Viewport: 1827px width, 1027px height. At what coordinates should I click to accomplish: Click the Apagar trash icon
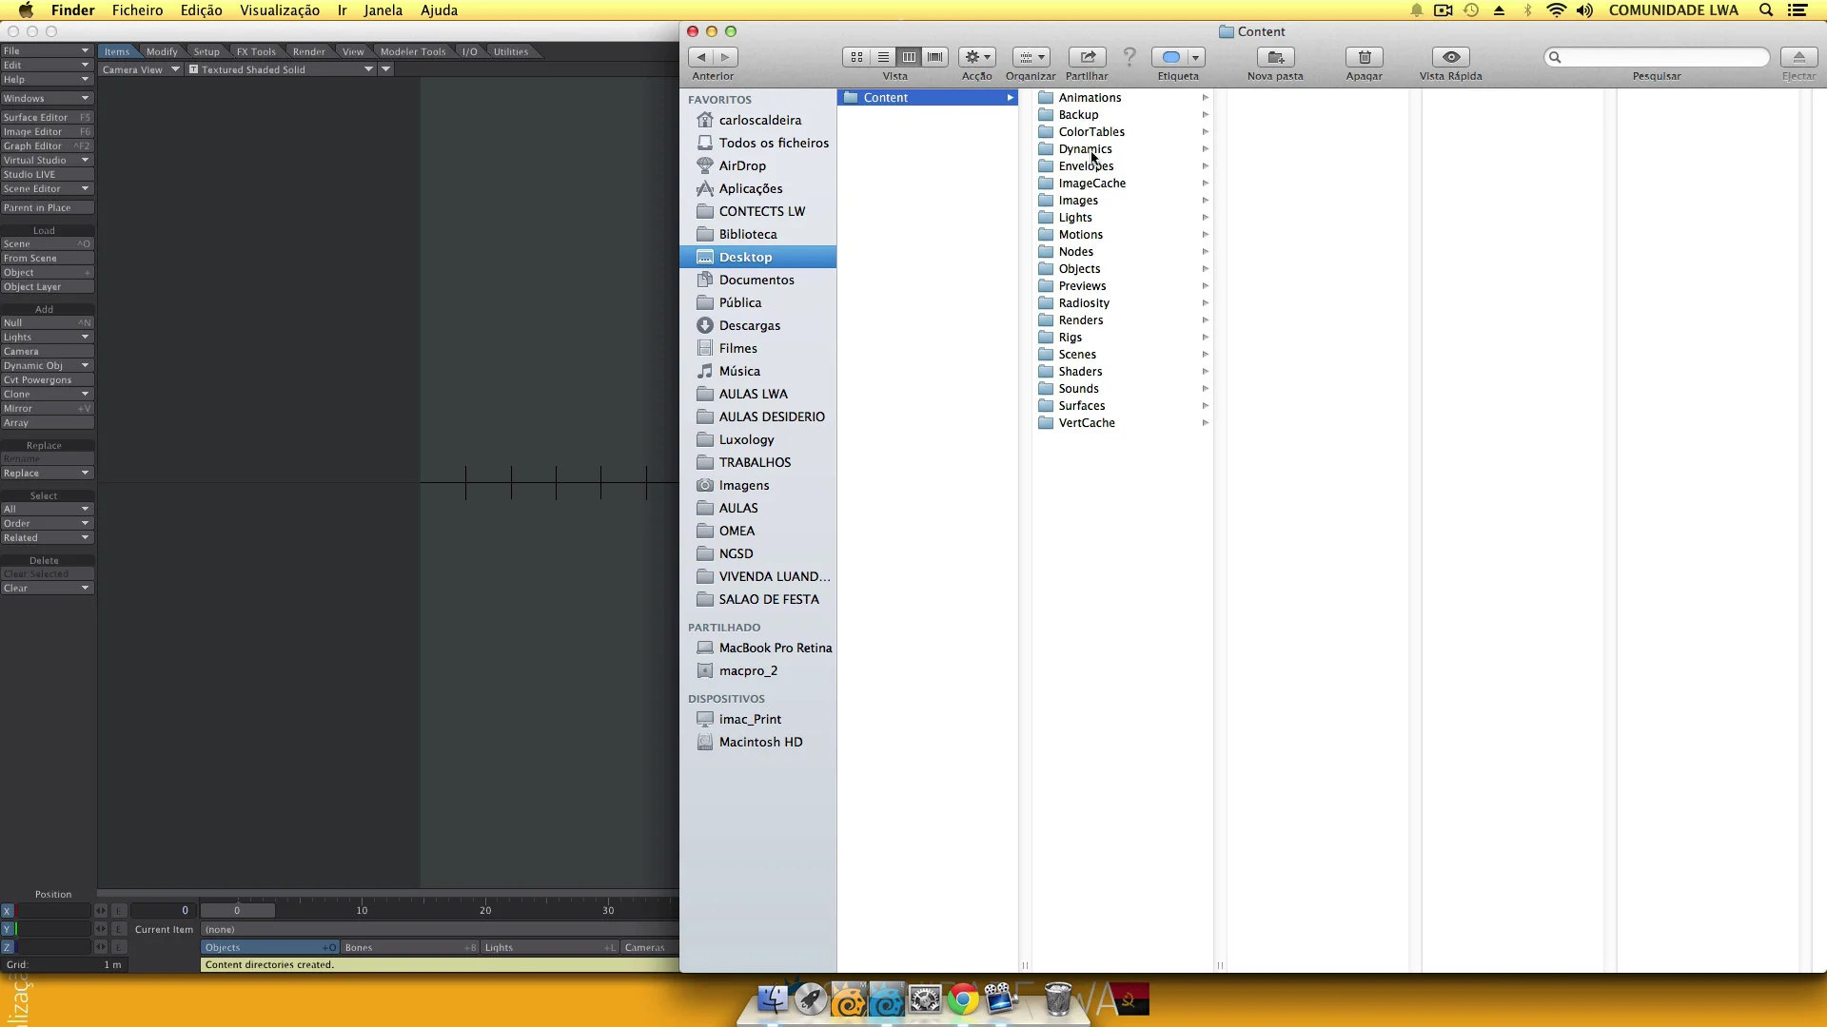click(x=1364, y=57)
